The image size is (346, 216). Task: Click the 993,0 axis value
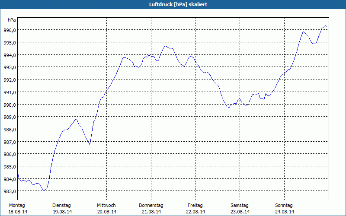click(x=10, y=67)
